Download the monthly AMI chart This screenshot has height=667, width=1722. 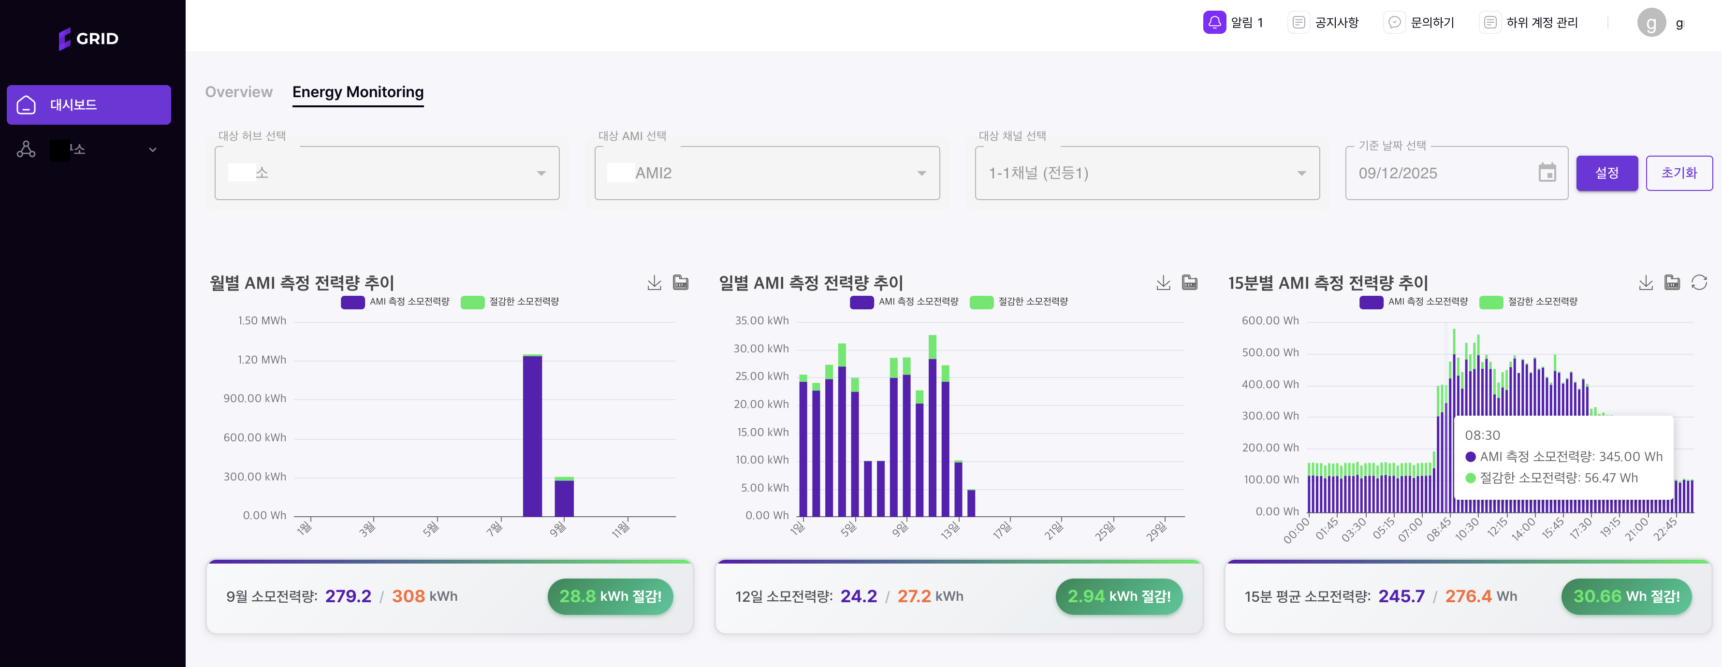[x=655, y=283]
